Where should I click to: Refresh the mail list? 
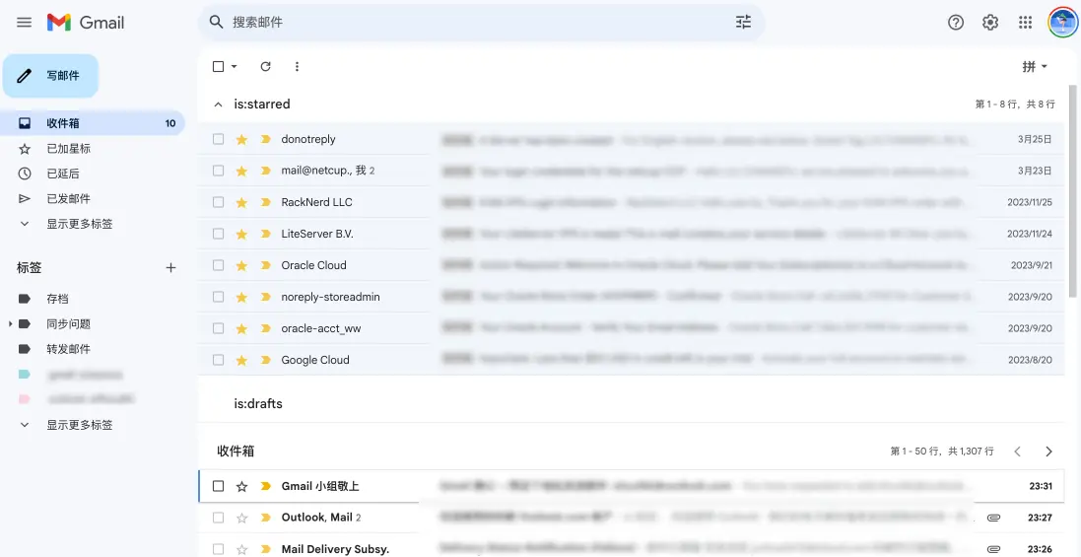pos(265,66)
